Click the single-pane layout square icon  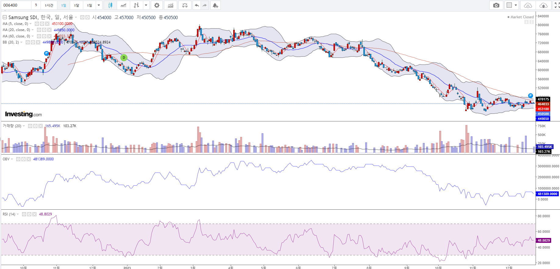pyautogui.click(x=509, y=5)
